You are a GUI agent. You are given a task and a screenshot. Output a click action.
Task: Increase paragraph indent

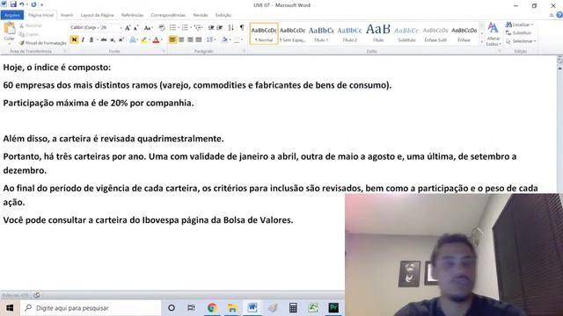click(220, 27)
